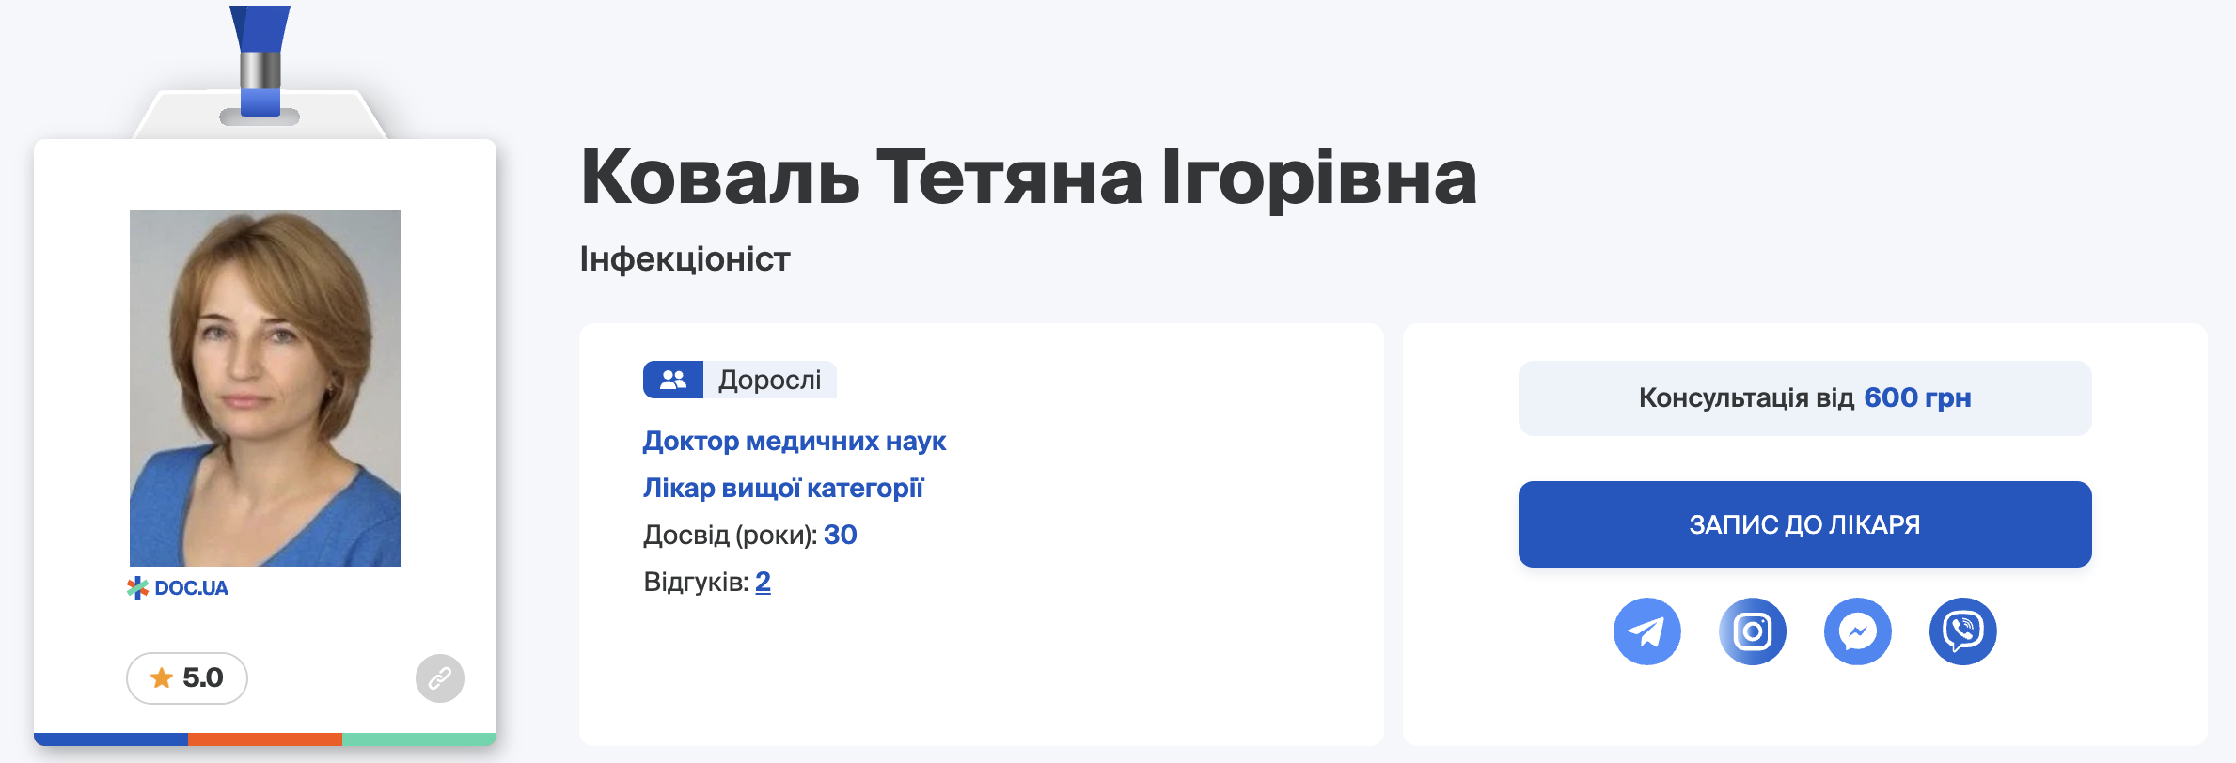2236x763 pixels.
Task: Click the doctor's profile photo
Action: (265, 387)
